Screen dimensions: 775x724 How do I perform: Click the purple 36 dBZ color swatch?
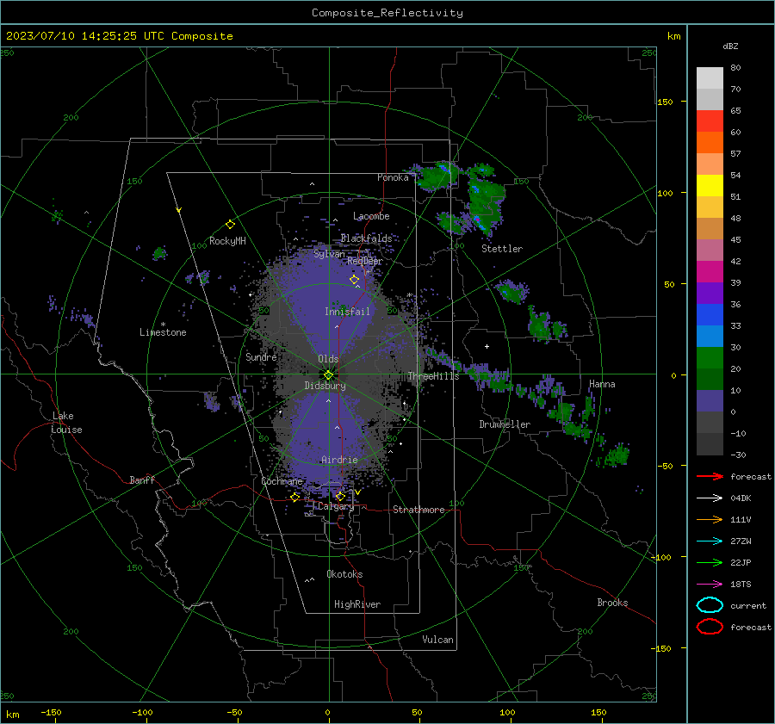[710, 293]
